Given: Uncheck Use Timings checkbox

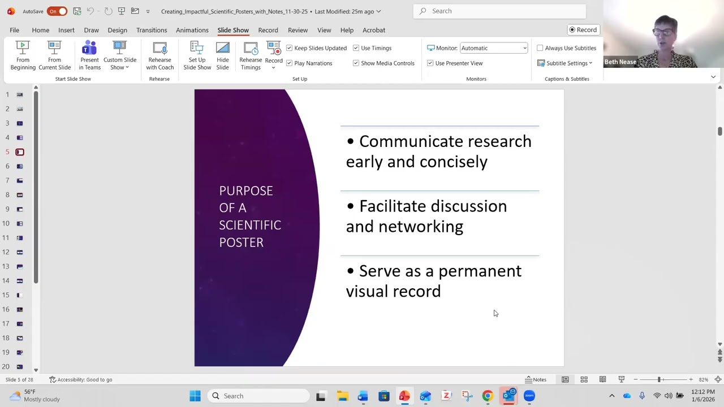Looking at the screenshot, I should (x=356, y=48).
